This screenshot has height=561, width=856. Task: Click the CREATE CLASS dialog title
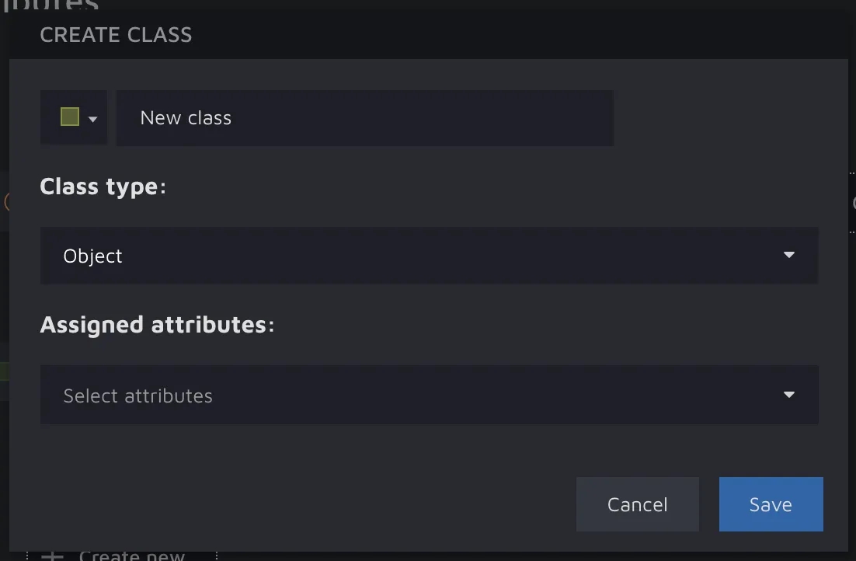[x=116, y=35]
